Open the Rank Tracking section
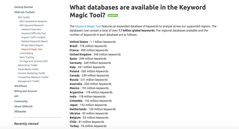 [27, 57]
